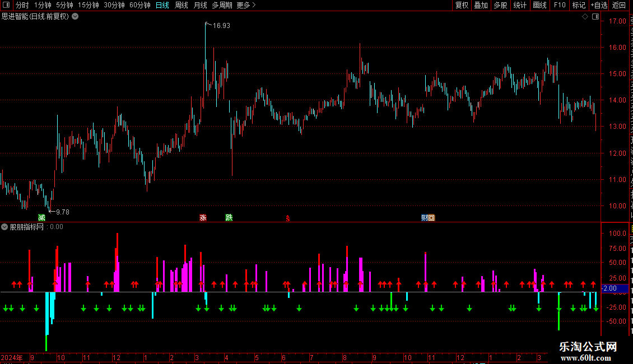Image resolution: width=633 pixels, height=364 pixels.
Task: Add stock to 自选 watchlist
Action: pyautogui.click(x=599, y=5)
